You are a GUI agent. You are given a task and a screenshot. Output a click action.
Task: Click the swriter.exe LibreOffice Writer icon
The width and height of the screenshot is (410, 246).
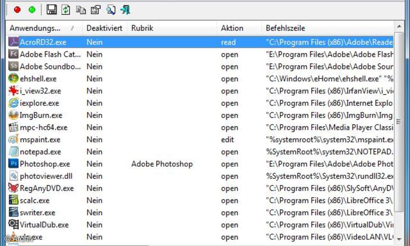[x=13, y=213]
